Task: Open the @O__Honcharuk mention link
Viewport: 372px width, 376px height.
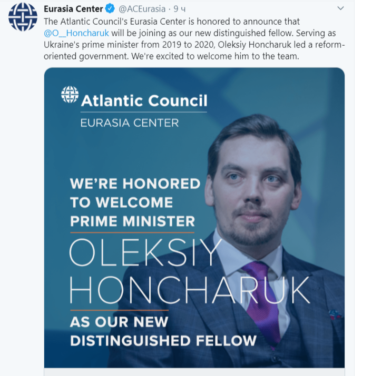Action: pos(76,33)
